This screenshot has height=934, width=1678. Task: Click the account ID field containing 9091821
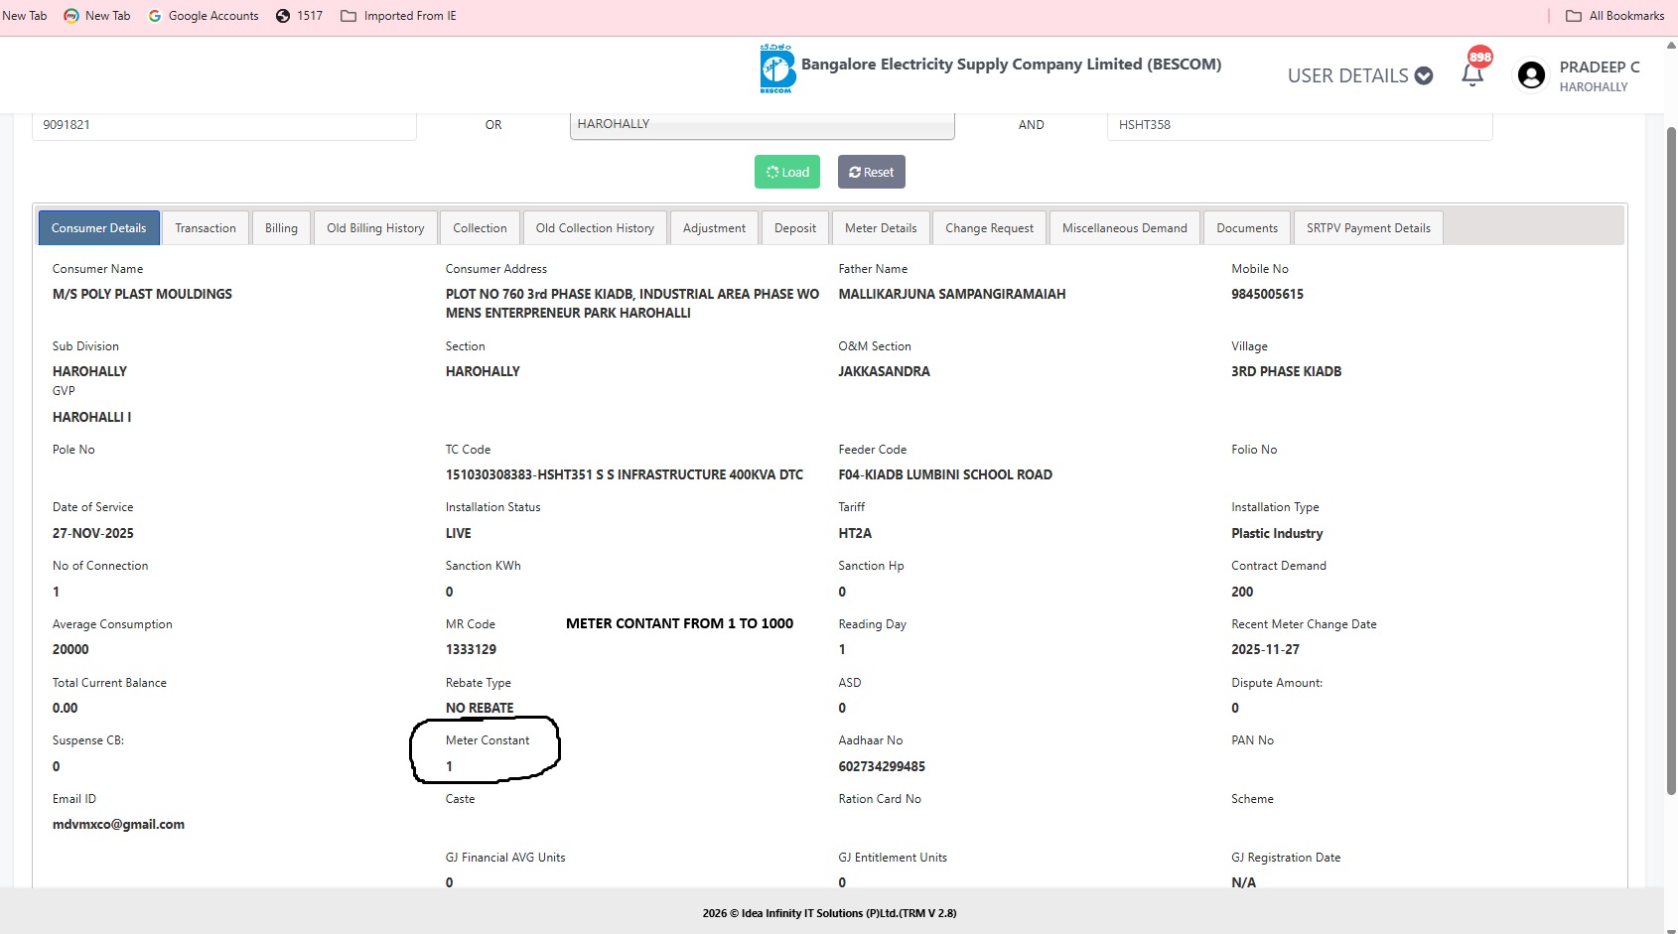(224, 125)
